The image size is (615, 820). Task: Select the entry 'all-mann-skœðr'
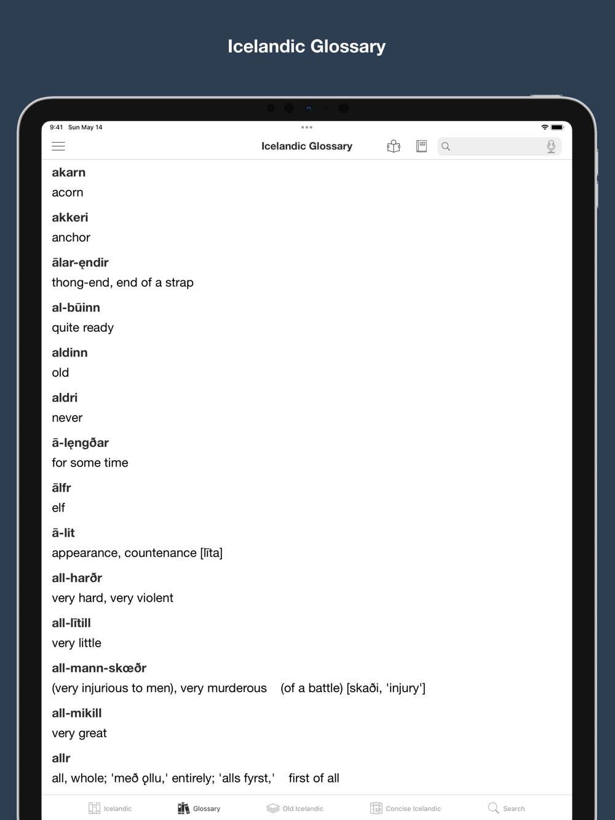(99, 668)
